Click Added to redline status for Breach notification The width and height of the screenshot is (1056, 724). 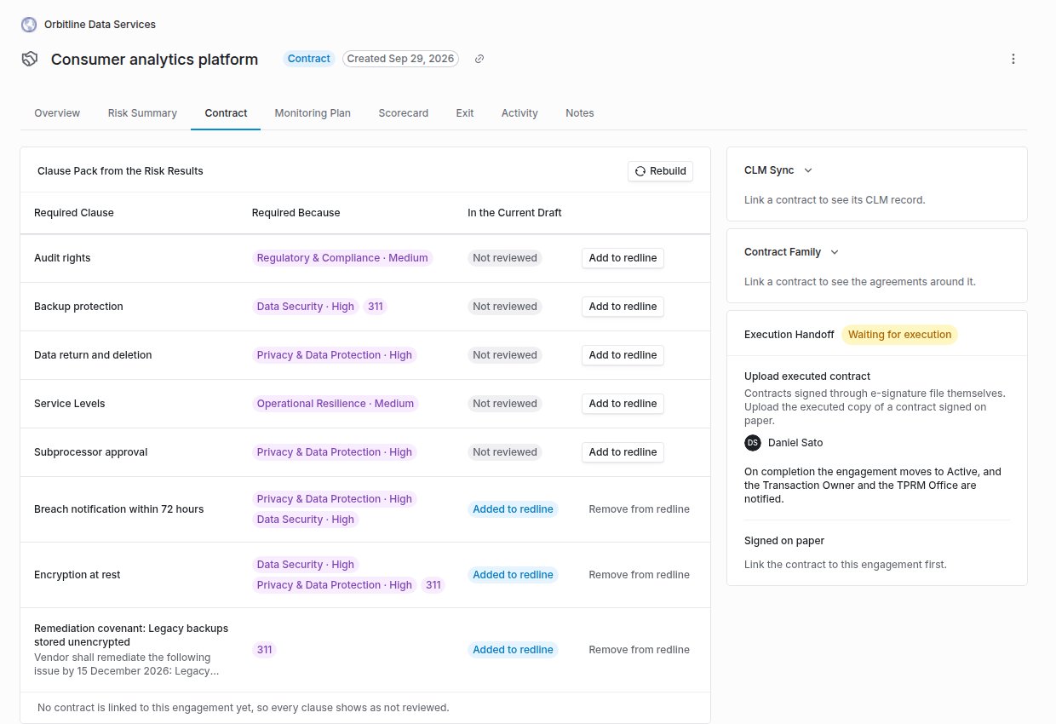(513, 509)
